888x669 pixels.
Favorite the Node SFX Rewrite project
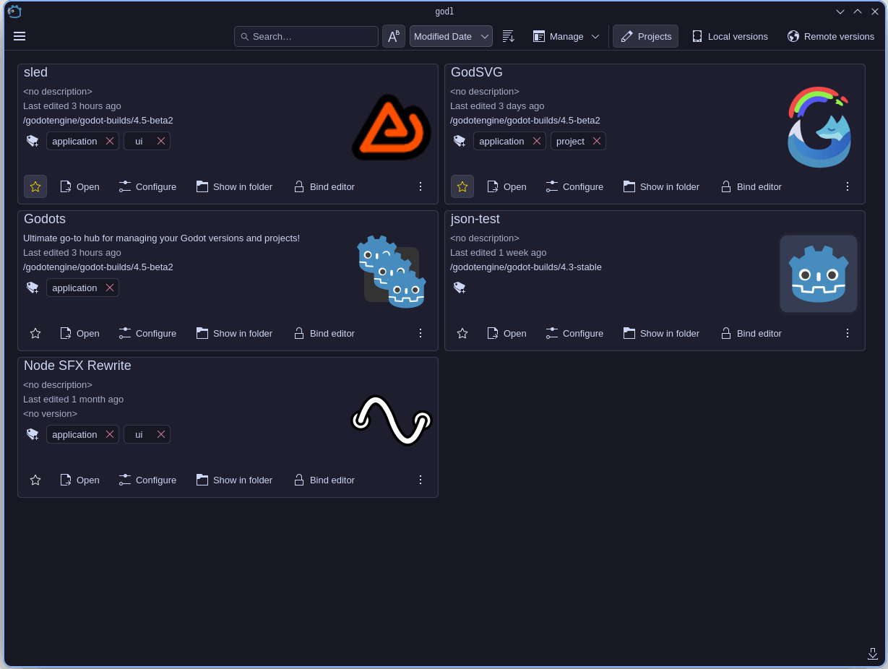35,480
